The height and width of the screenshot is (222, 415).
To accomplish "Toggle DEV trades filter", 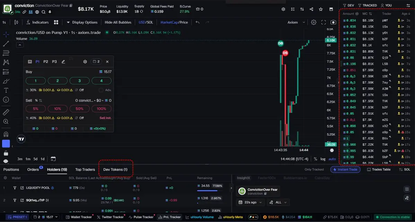I will tap(348, 6).
